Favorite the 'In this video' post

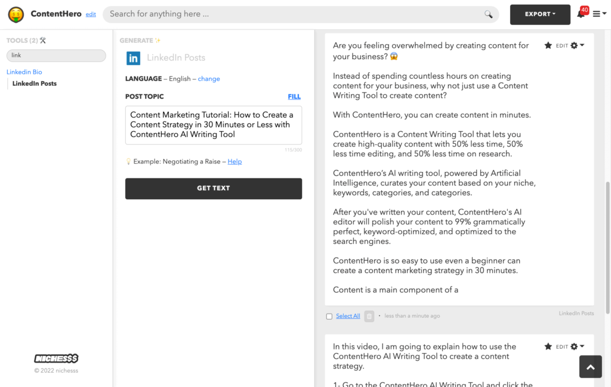tap(548, 346)
